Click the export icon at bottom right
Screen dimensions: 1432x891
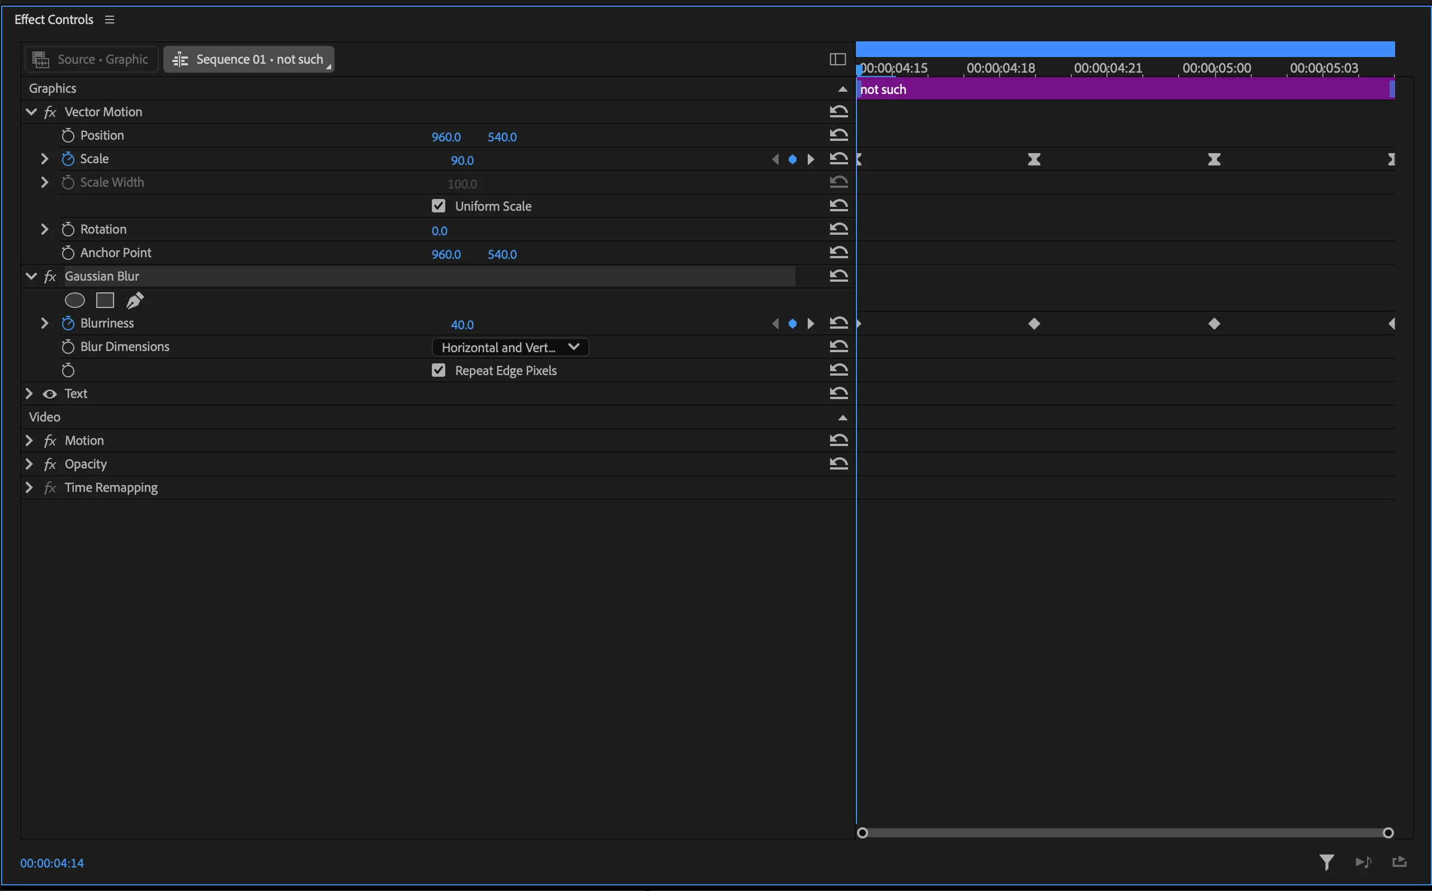pos(1399,862)
